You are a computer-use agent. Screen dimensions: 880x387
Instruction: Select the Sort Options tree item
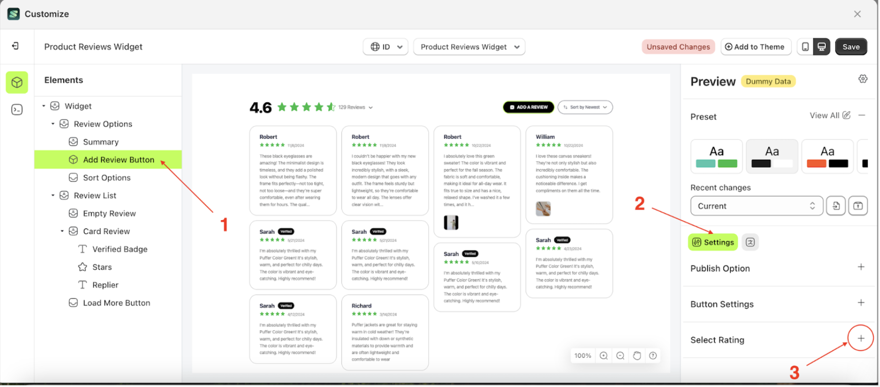coord(108,178)
